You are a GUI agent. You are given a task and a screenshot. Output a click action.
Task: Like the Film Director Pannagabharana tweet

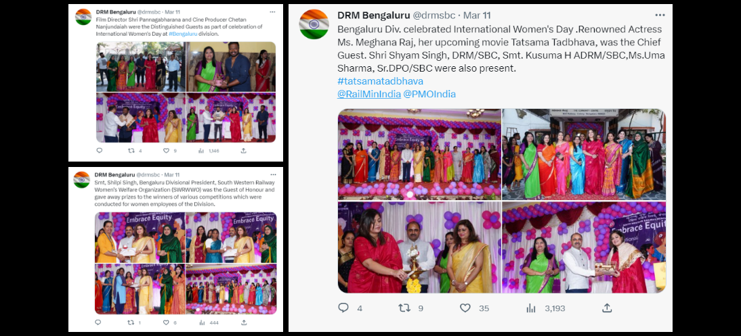tap(166, 151)
